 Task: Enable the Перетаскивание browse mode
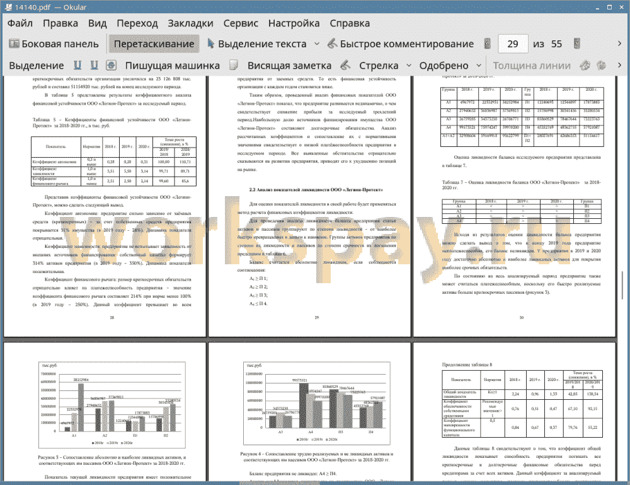154,44
